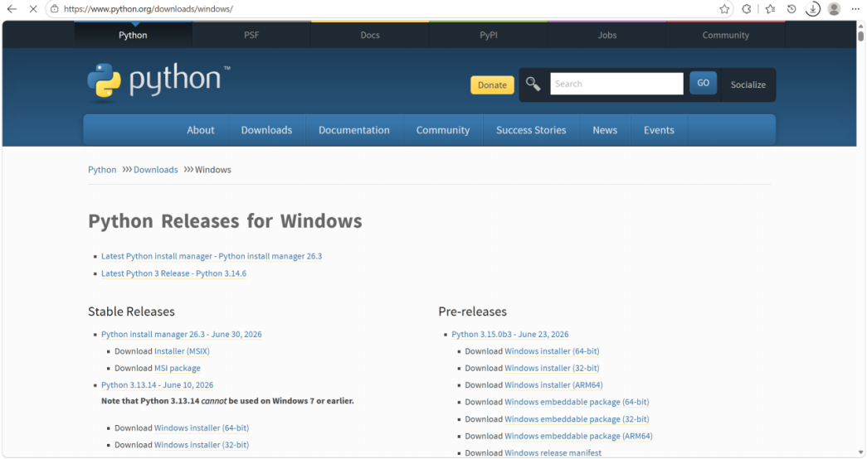The height and width of the screenshot is (459, 867).
Task: Click the scrollbar up arrow
Action: point(860,26)
